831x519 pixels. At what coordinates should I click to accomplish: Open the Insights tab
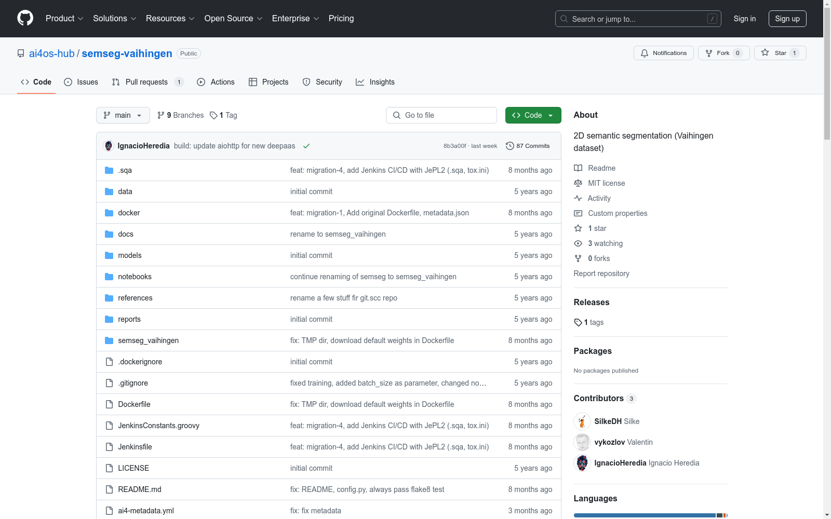point(375,82)
